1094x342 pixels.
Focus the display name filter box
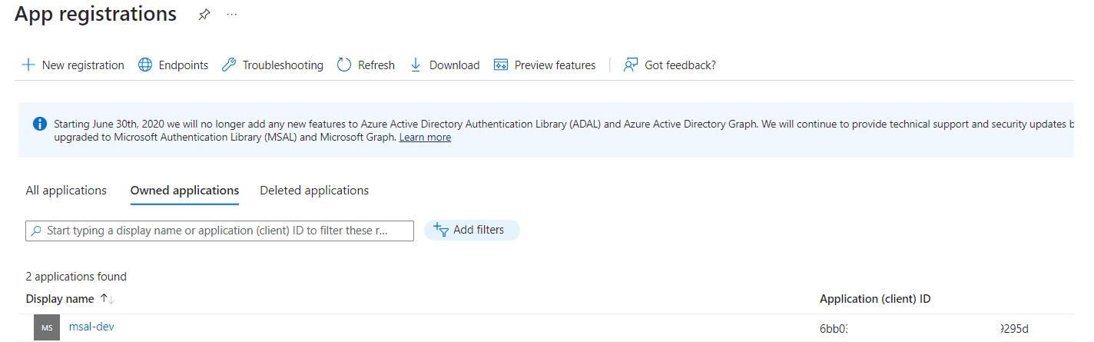(x=220, y=231)
